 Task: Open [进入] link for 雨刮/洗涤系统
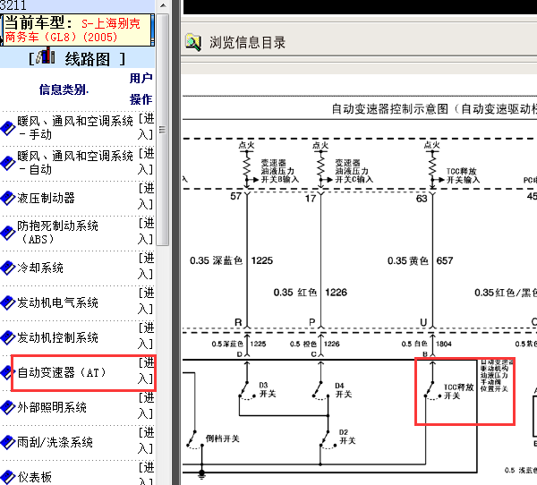(x=146, y=441)
